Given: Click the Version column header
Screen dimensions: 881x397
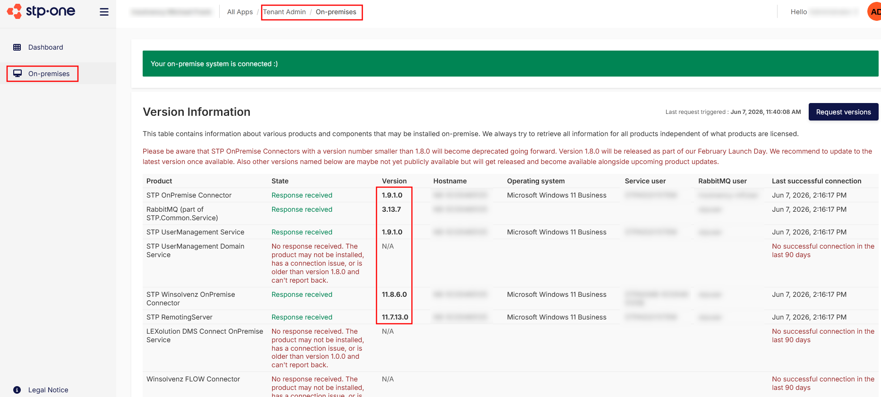Looking at the screenshot, I should pyautogui.click(x=394, y=181).
